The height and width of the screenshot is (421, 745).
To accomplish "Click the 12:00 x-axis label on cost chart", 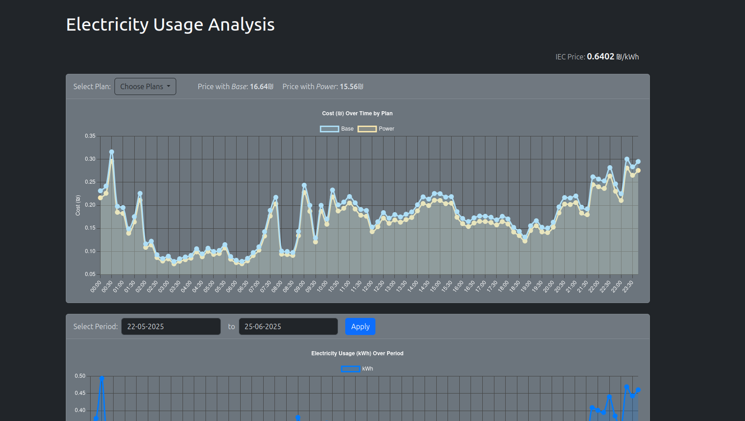I will coord(368,286).
